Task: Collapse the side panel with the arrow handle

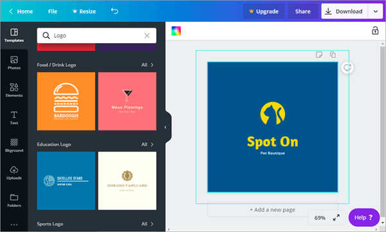Action: [166, 127]
